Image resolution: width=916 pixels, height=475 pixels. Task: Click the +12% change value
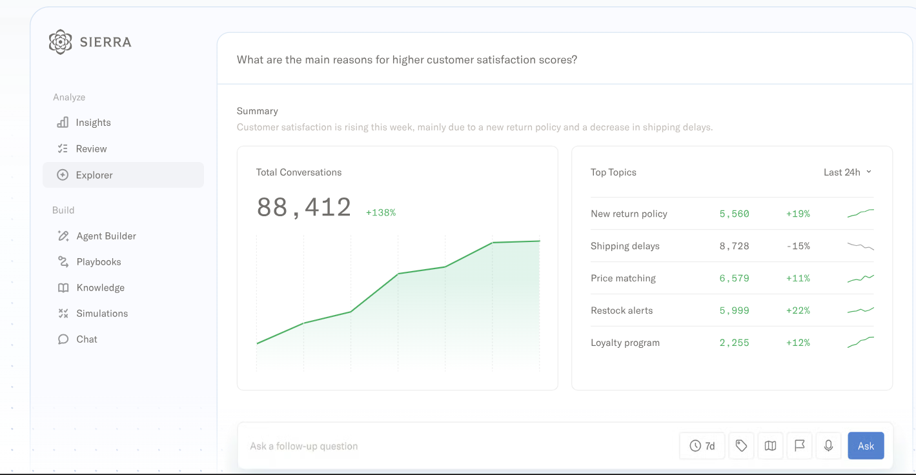coord(798,343)
